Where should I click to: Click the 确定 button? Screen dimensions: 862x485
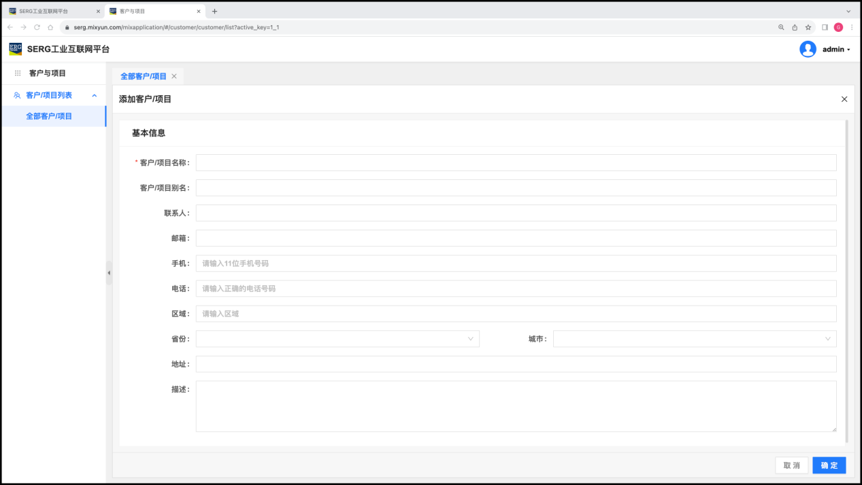pyautogui.click(x=829, y=465)
